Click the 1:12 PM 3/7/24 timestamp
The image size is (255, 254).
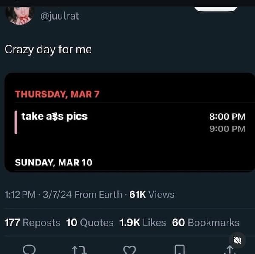[38, 194]
